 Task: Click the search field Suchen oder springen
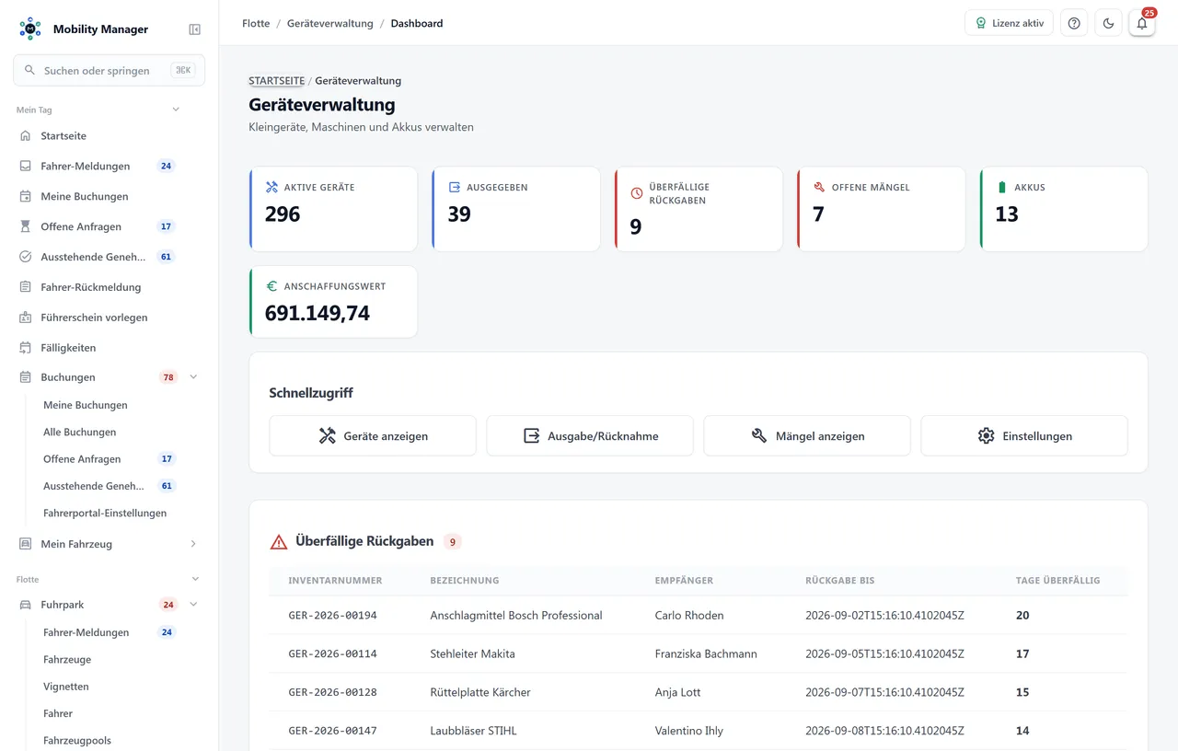click(x=109, y=70)
